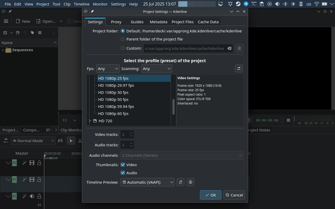The width and height of the screenshot is (335, 209).
Task: Uncheck the Video thumbnails checkbox
Action: [x=123, y=165]
